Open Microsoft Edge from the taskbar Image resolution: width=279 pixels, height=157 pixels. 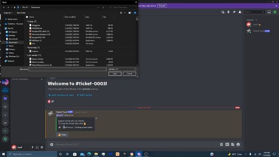tap(89, 154)
